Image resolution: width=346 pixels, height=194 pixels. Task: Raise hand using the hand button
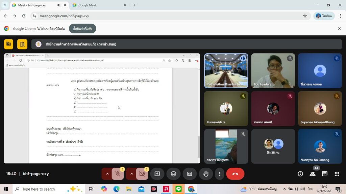tap(205, 174)
